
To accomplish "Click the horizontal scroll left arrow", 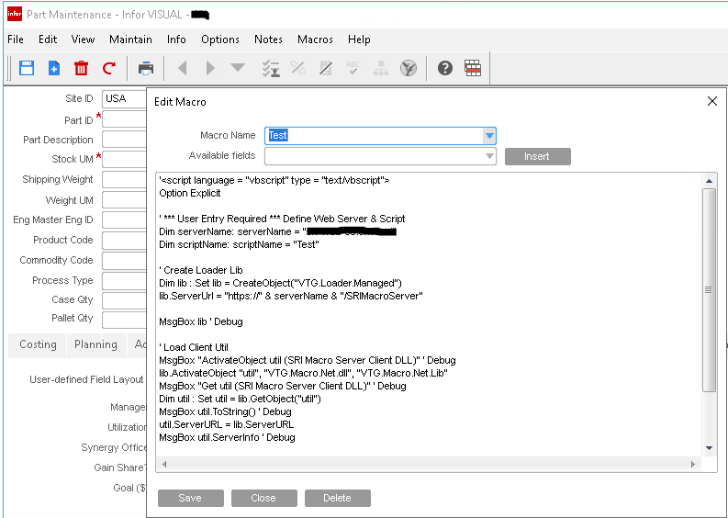I will [164, 464].
